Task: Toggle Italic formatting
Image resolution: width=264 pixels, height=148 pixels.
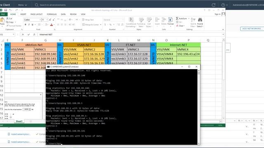Action: point(29,25)
